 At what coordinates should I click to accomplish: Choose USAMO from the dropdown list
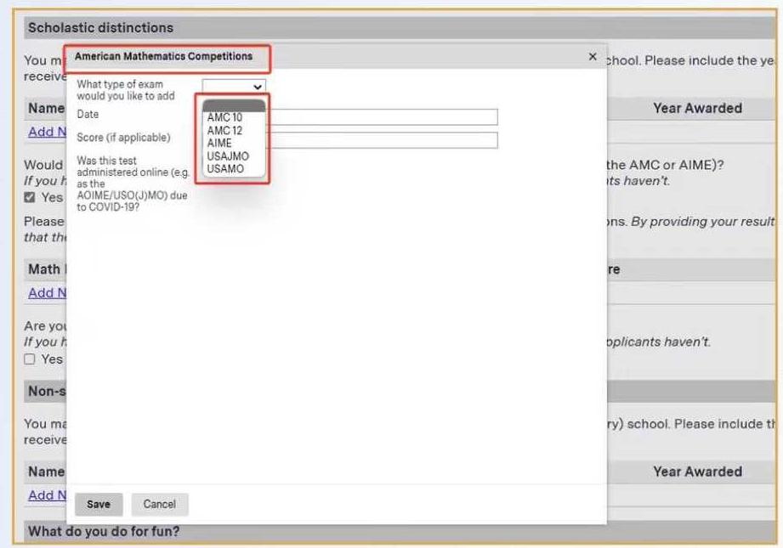tap(225, 169)
